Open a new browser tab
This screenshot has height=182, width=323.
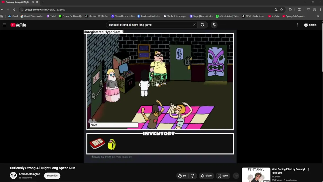coord(43,2)
